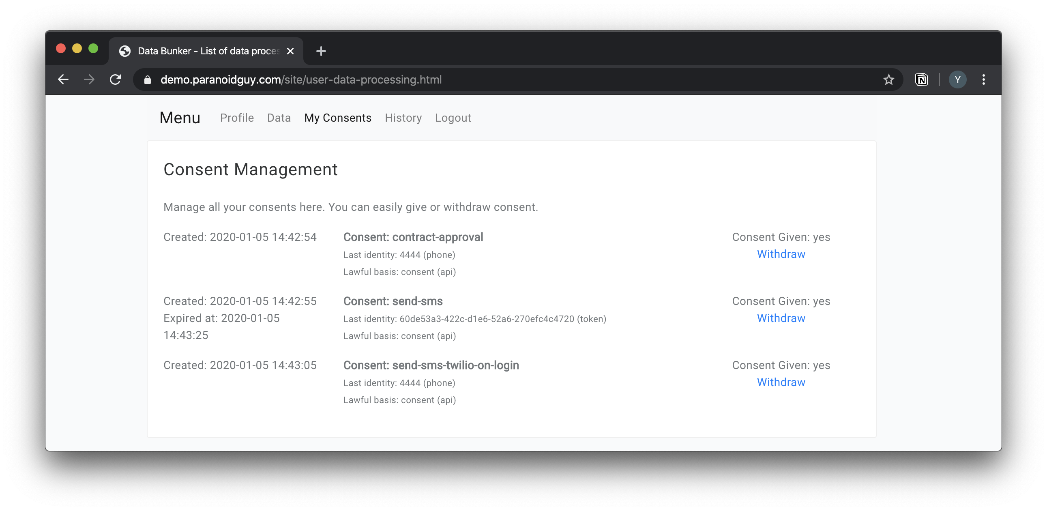The height and width of the screenshot is (511, 1047).
Task: Withdraw the contract-approval consent
Action: [780, 254]
